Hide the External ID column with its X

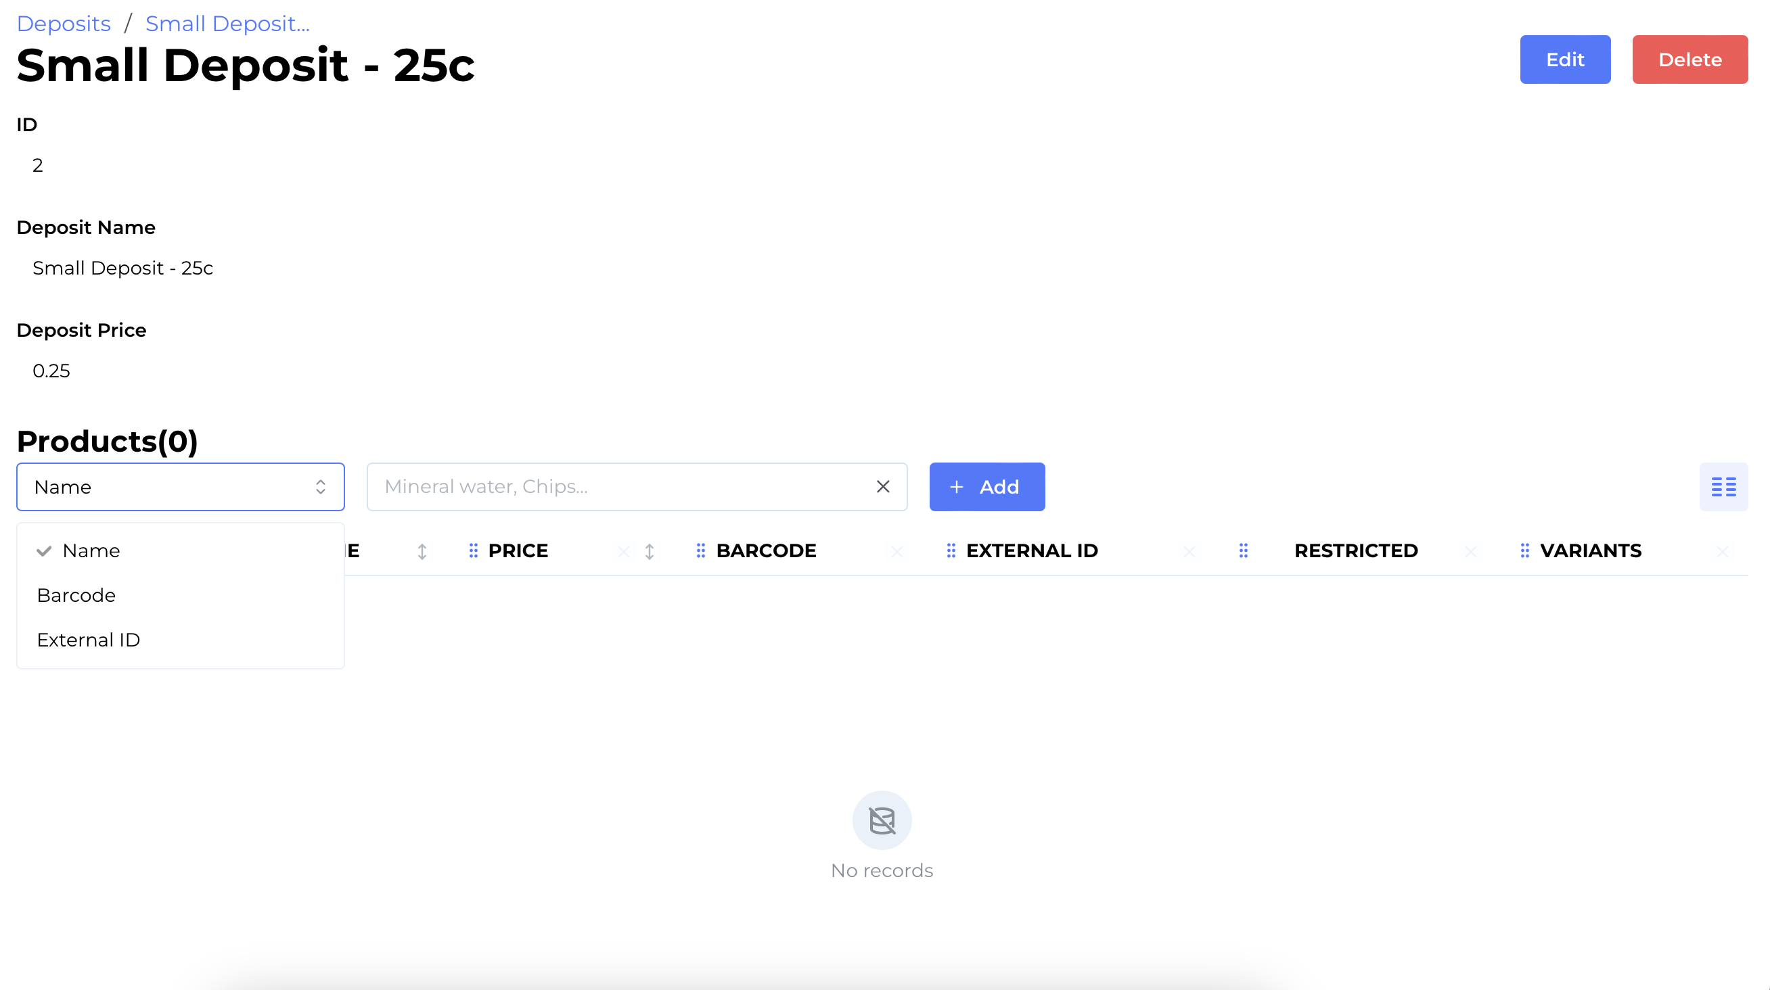click(1189, 551)
